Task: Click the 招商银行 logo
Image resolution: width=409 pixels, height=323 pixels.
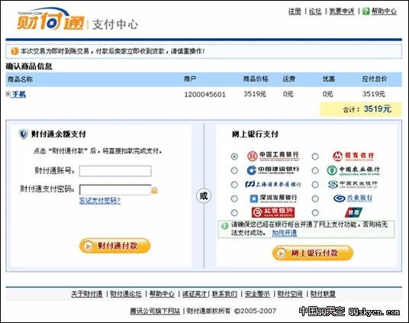Action: (353, 156)
